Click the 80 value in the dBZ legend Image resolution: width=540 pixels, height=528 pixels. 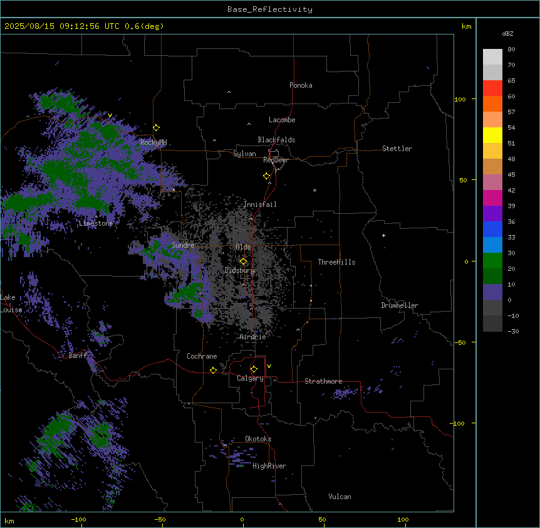pyautogui.click(x=511, y=50)
